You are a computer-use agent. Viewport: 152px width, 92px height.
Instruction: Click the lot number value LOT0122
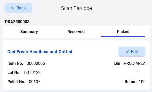pyautogui.click(x=32, y=73)
